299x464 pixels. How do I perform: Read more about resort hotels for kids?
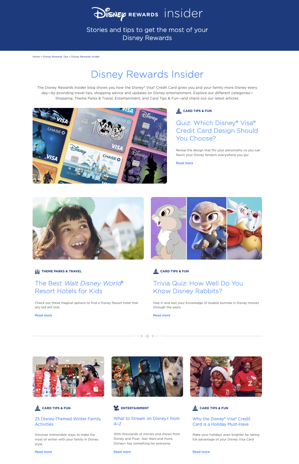(x=43, y=315)
